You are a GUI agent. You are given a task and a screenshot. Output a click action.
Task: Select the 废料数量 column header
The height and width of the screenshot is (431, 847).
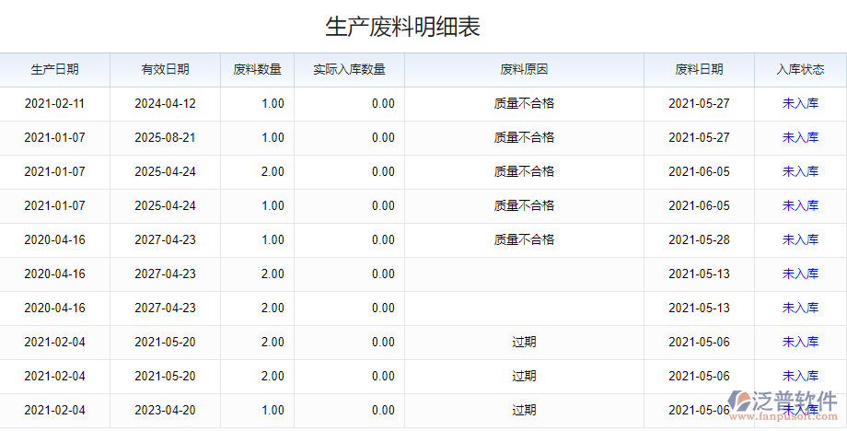coord(257,69)
